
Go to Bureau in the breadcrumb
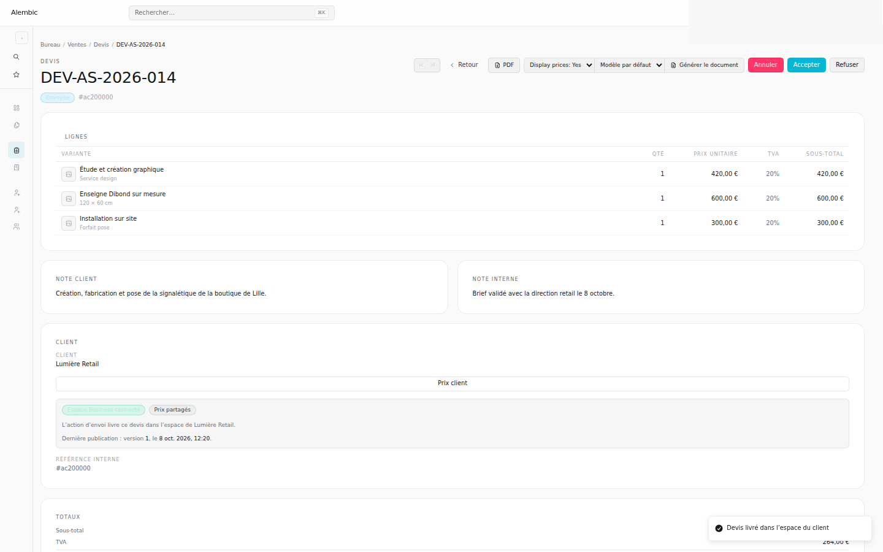click(50, 45)
